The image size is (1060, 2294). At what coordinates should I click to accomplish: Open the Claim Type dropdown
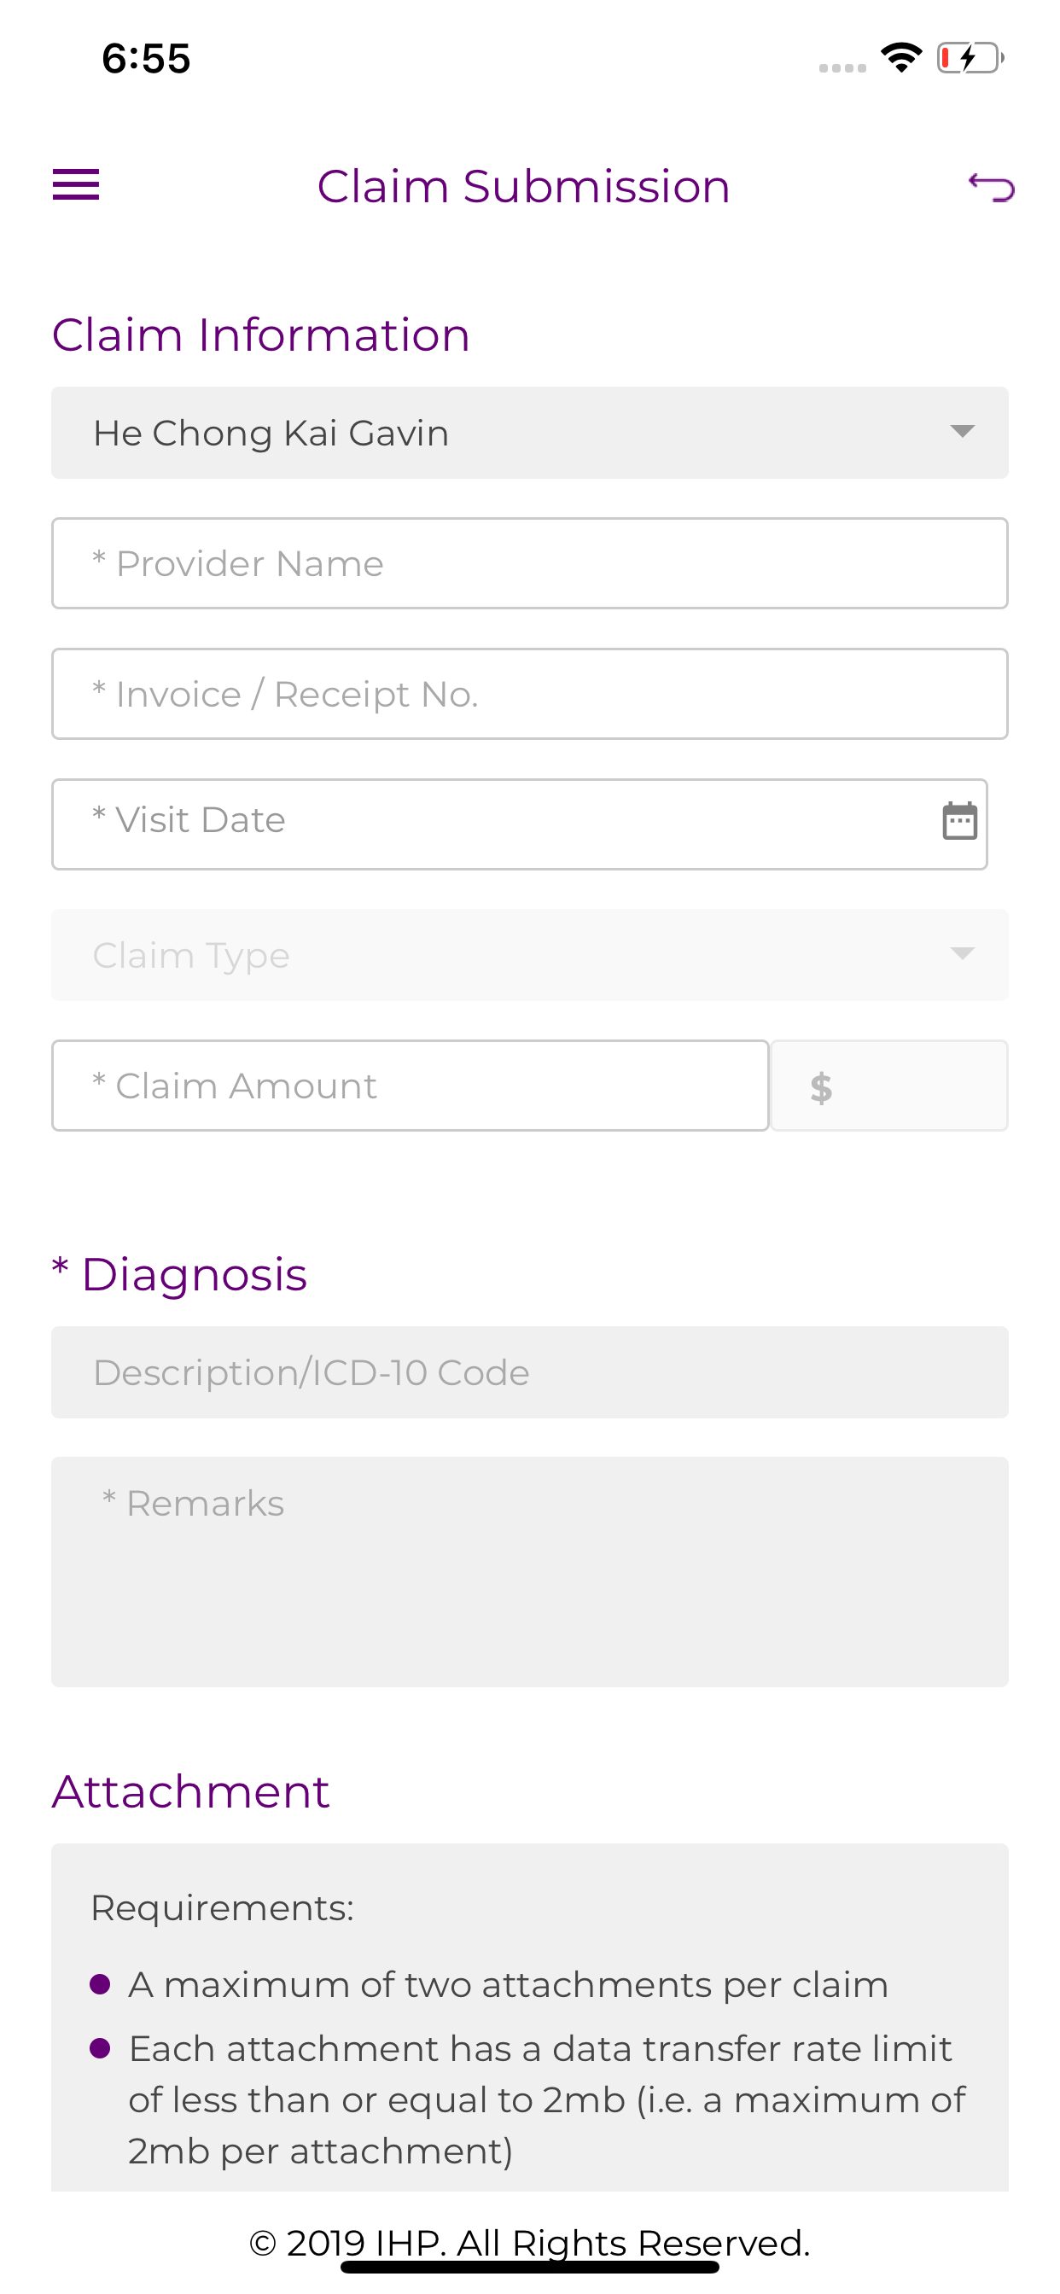pyautogui.click(x=530, y=955)
